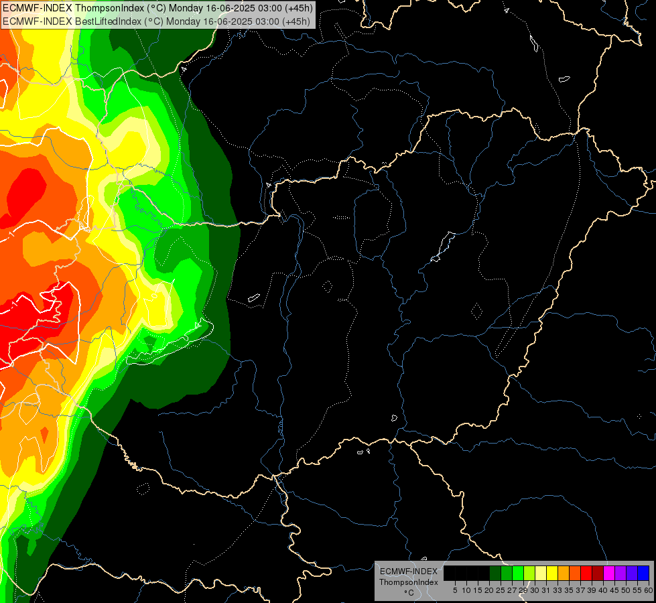Select the yellow-green 29–30 legend swatch

(529, 573)
